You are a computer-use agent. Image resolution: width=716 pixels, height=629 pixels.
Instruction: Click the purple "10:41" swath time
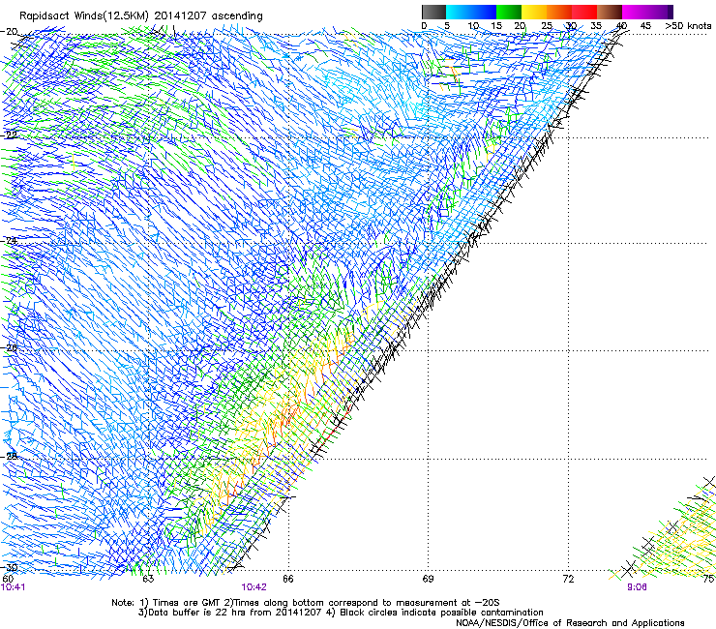[14, 587]
